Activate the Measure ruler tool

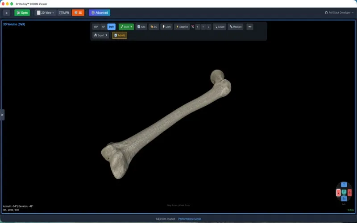click(x=236, y=27)
